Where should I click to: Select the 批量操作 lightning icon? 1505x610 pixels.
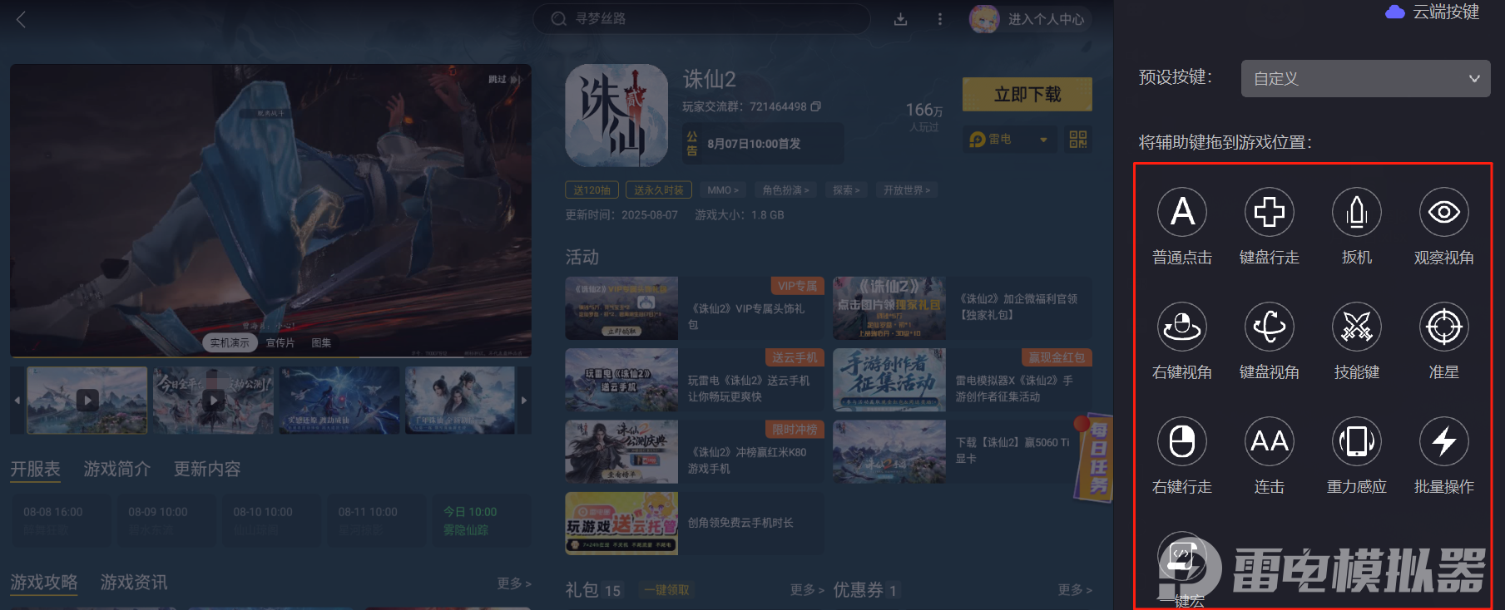[x=1444, y=441]
